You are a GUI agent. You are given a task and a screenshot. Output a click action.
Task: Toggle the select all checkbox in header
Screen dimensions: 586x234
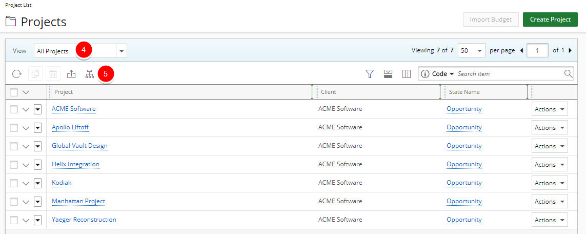point(14,92)
